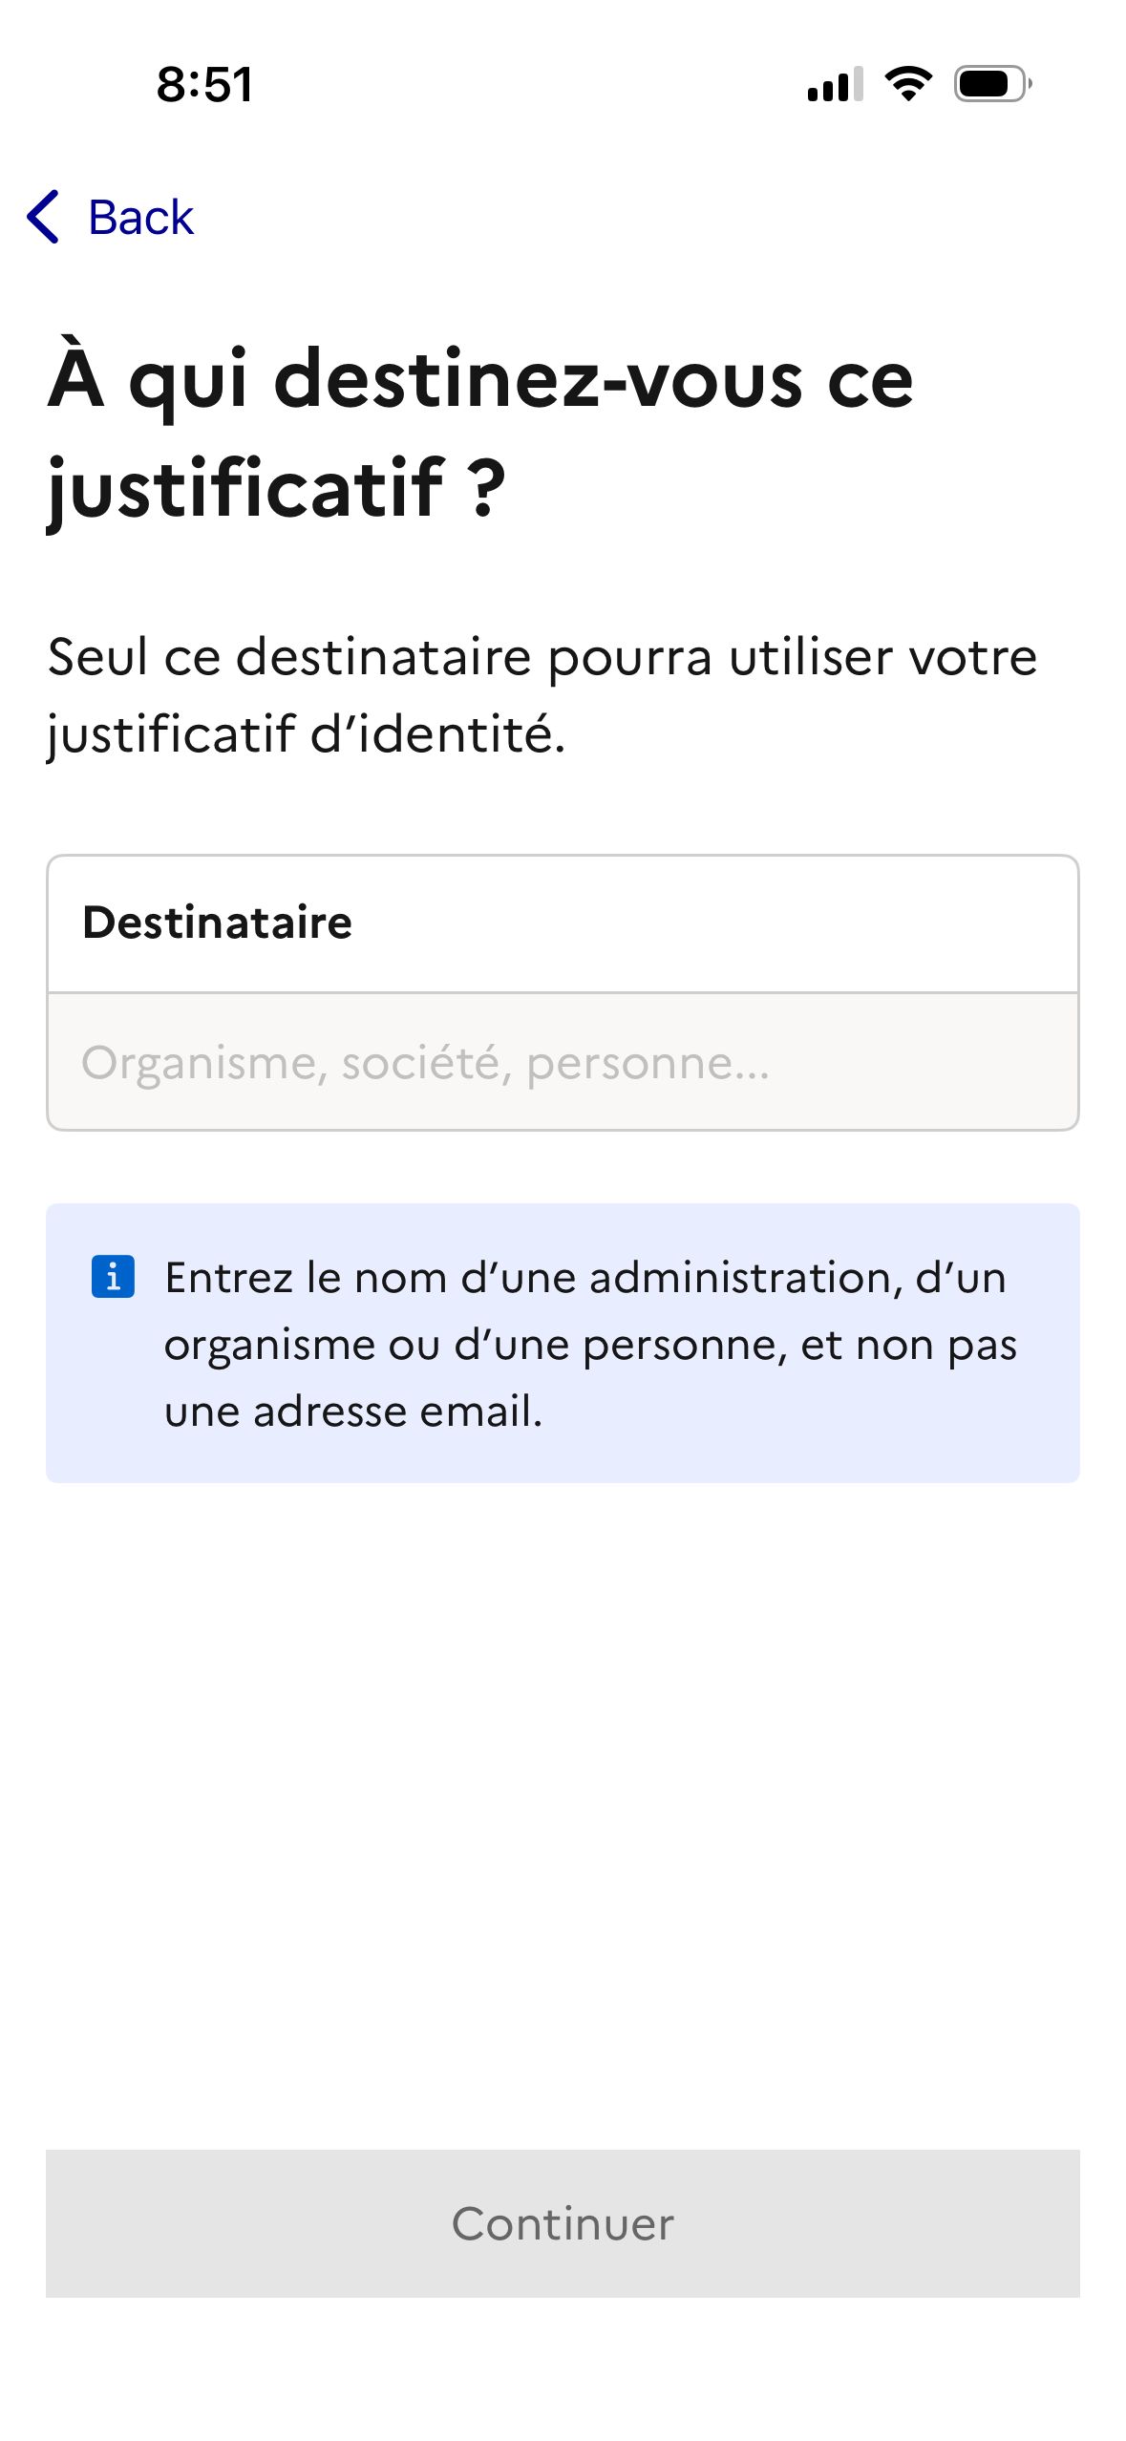
Task: Click the word "destinataire" in the subtitle
Action: (x=384, y=657)
